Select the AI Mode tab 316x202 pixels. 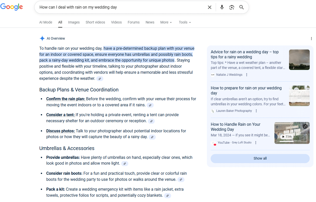[46, 22]
